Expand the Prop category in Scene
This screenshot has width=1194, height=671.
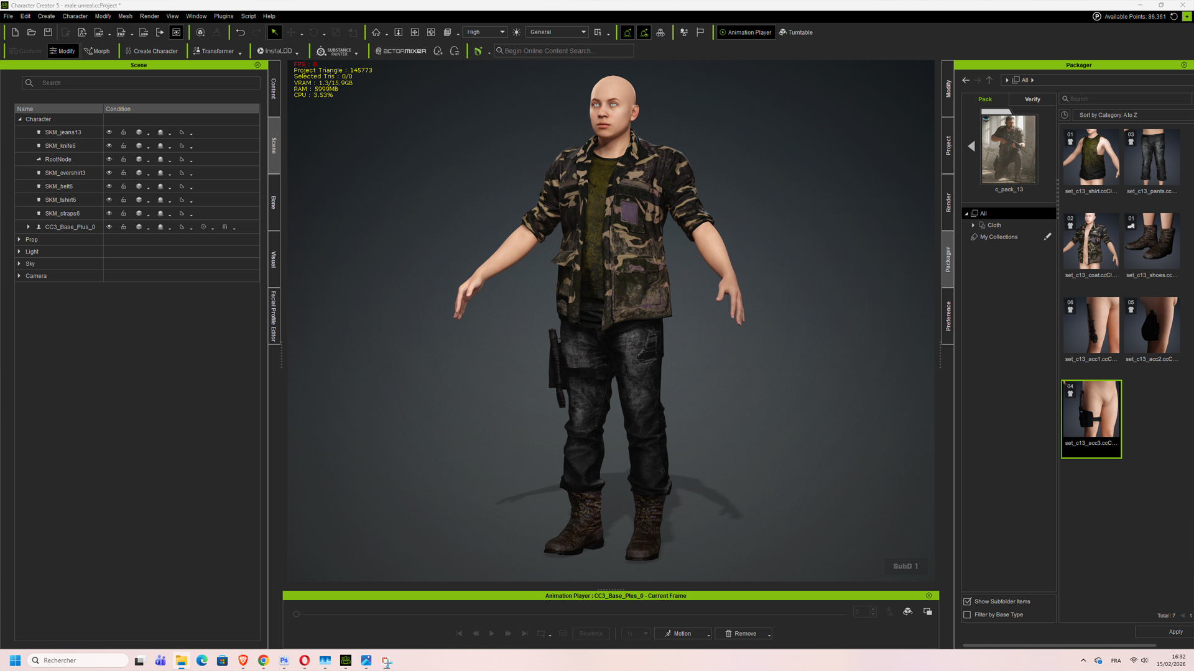[x=19, y=239]
